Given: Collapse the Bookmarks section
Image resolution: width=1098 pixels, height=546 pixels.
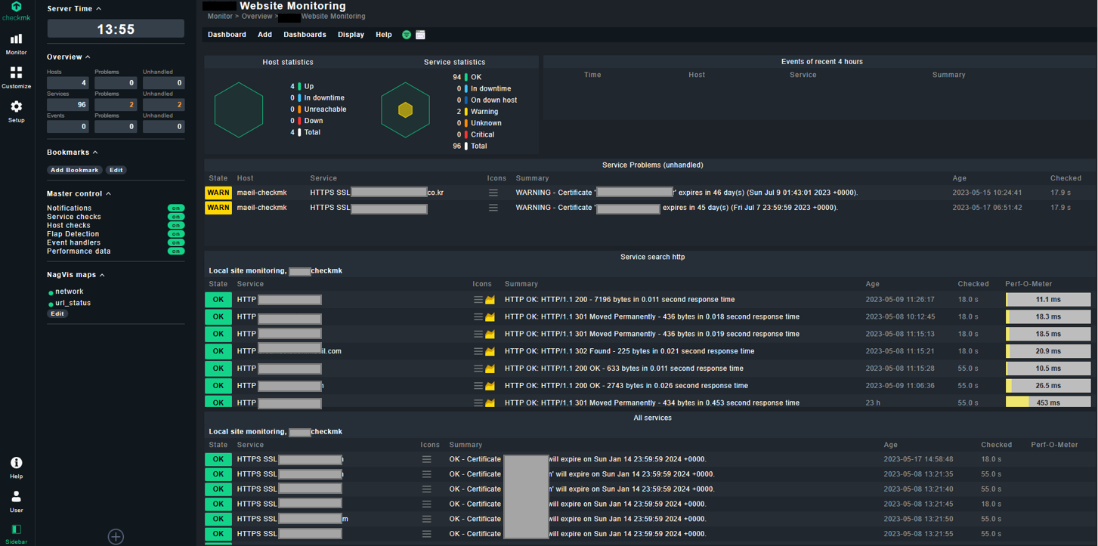Looking at the screenshot, I should coord(94,152).
